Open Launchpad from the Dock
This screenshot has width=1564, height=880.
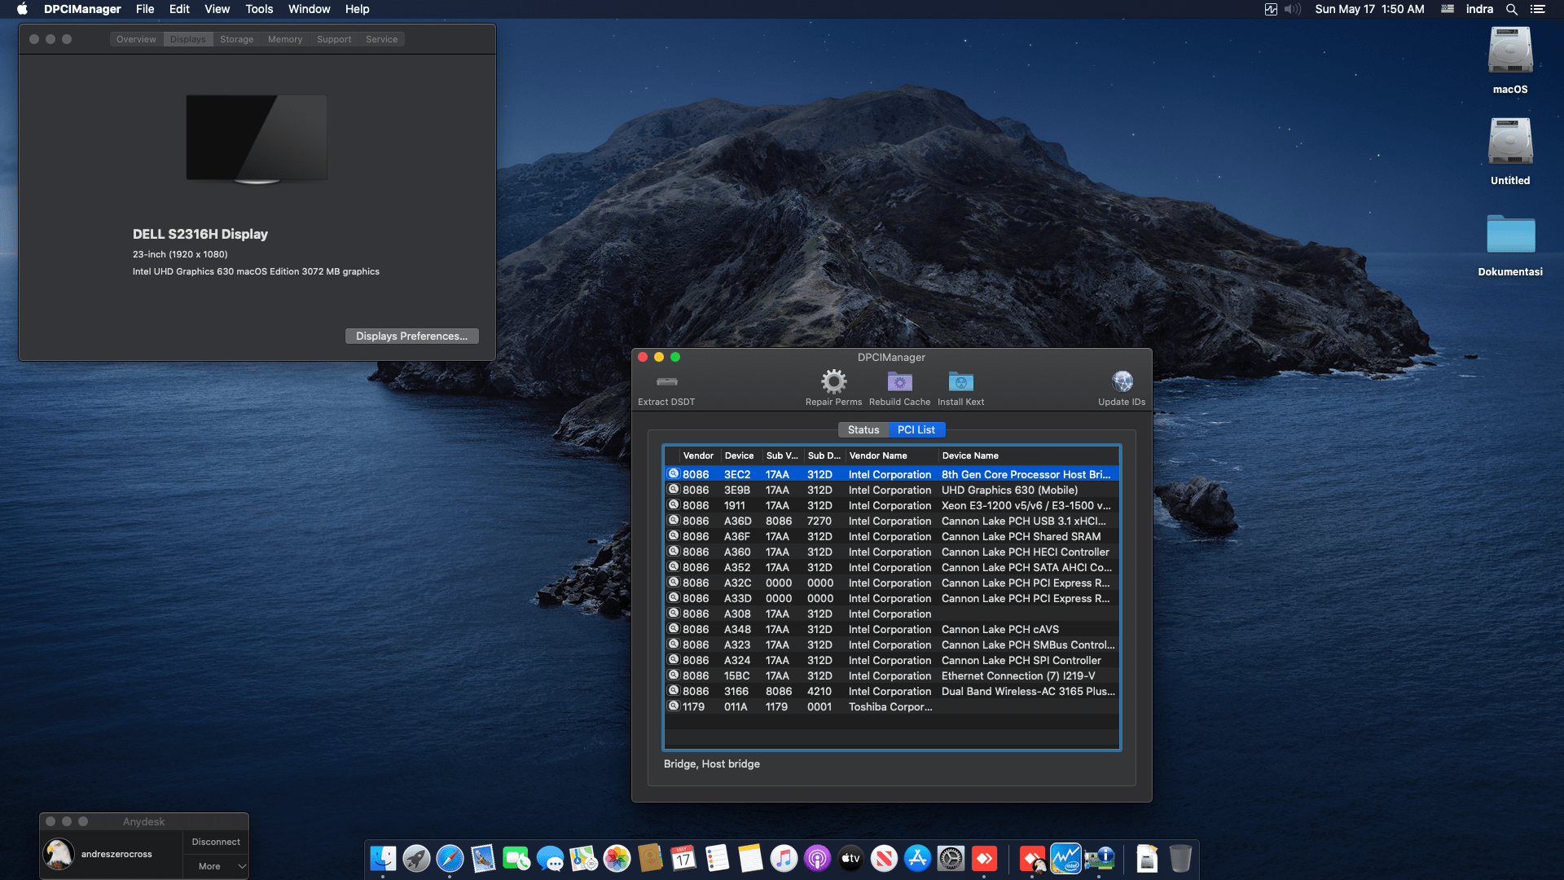[416, 858]
